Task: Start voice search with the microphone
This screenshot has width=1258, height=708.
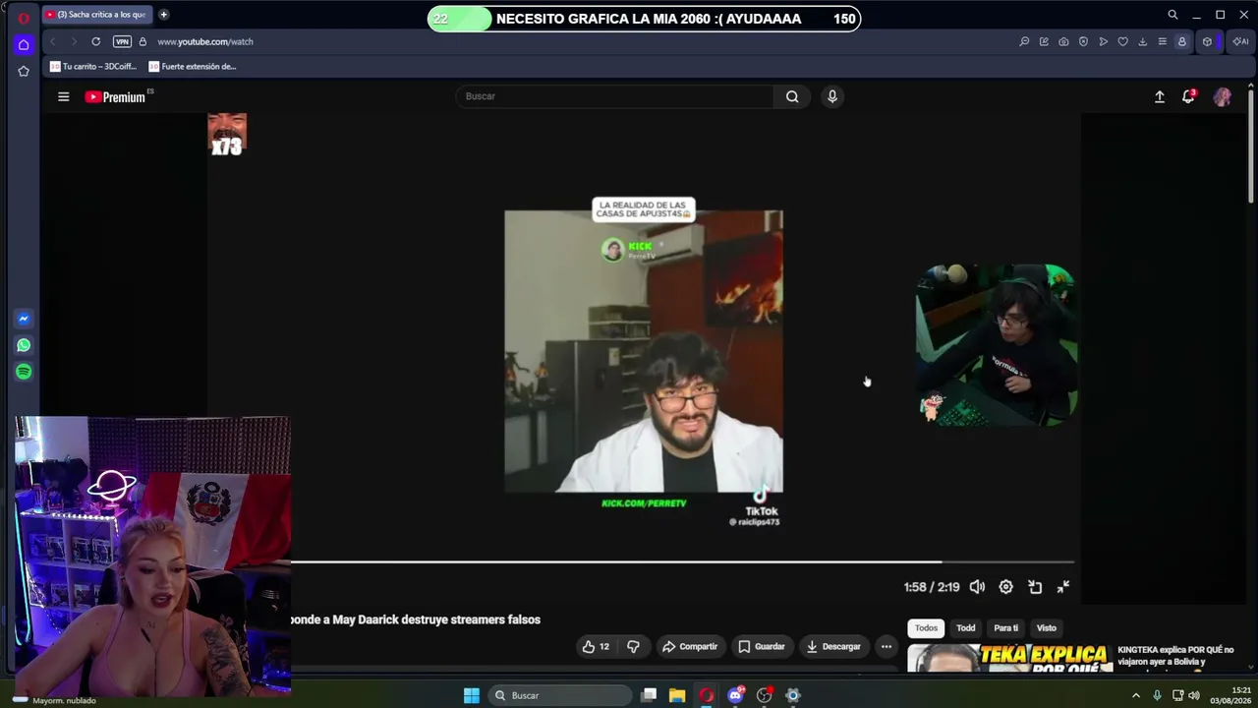Action: 832,96
